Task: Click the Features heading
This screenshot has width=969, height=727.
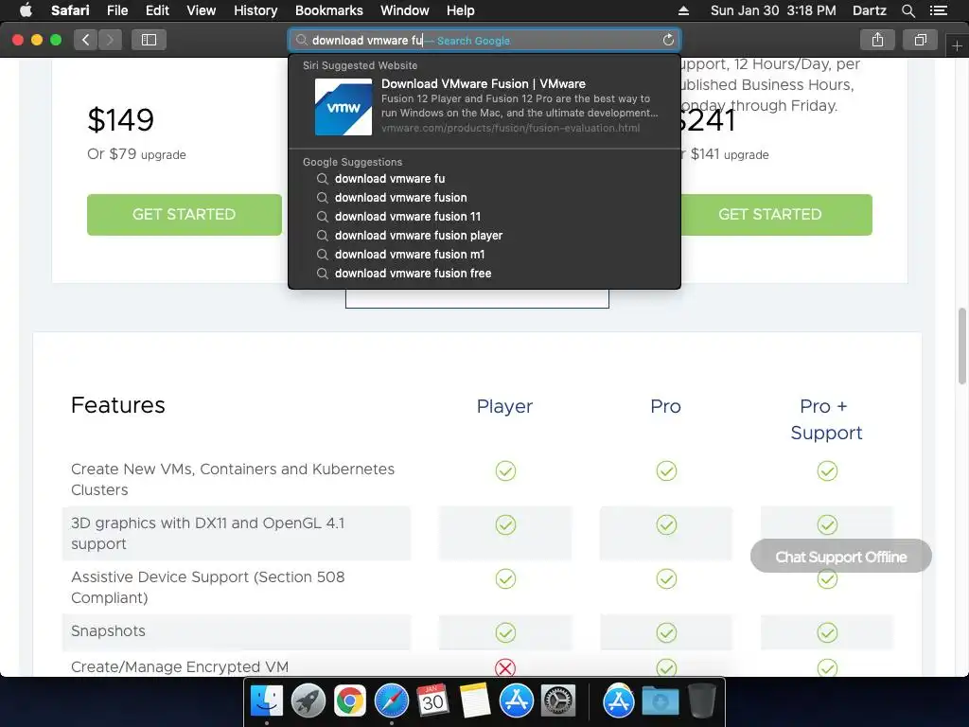Action: [118, 405]
